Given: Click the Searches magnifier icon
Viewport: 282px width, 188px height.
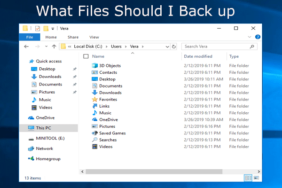Looking at the screenshot, I should coord(94,140).
